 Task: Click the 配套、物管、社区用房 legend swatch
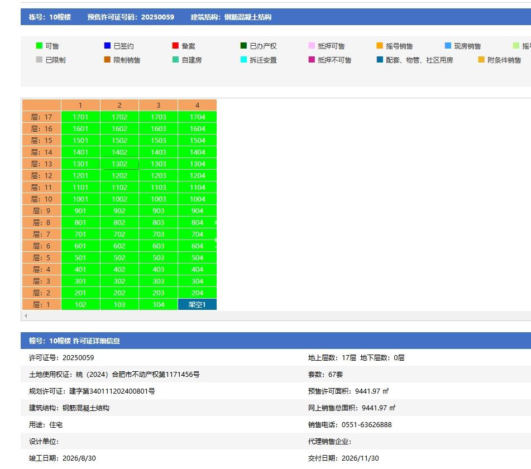point(380,60)
